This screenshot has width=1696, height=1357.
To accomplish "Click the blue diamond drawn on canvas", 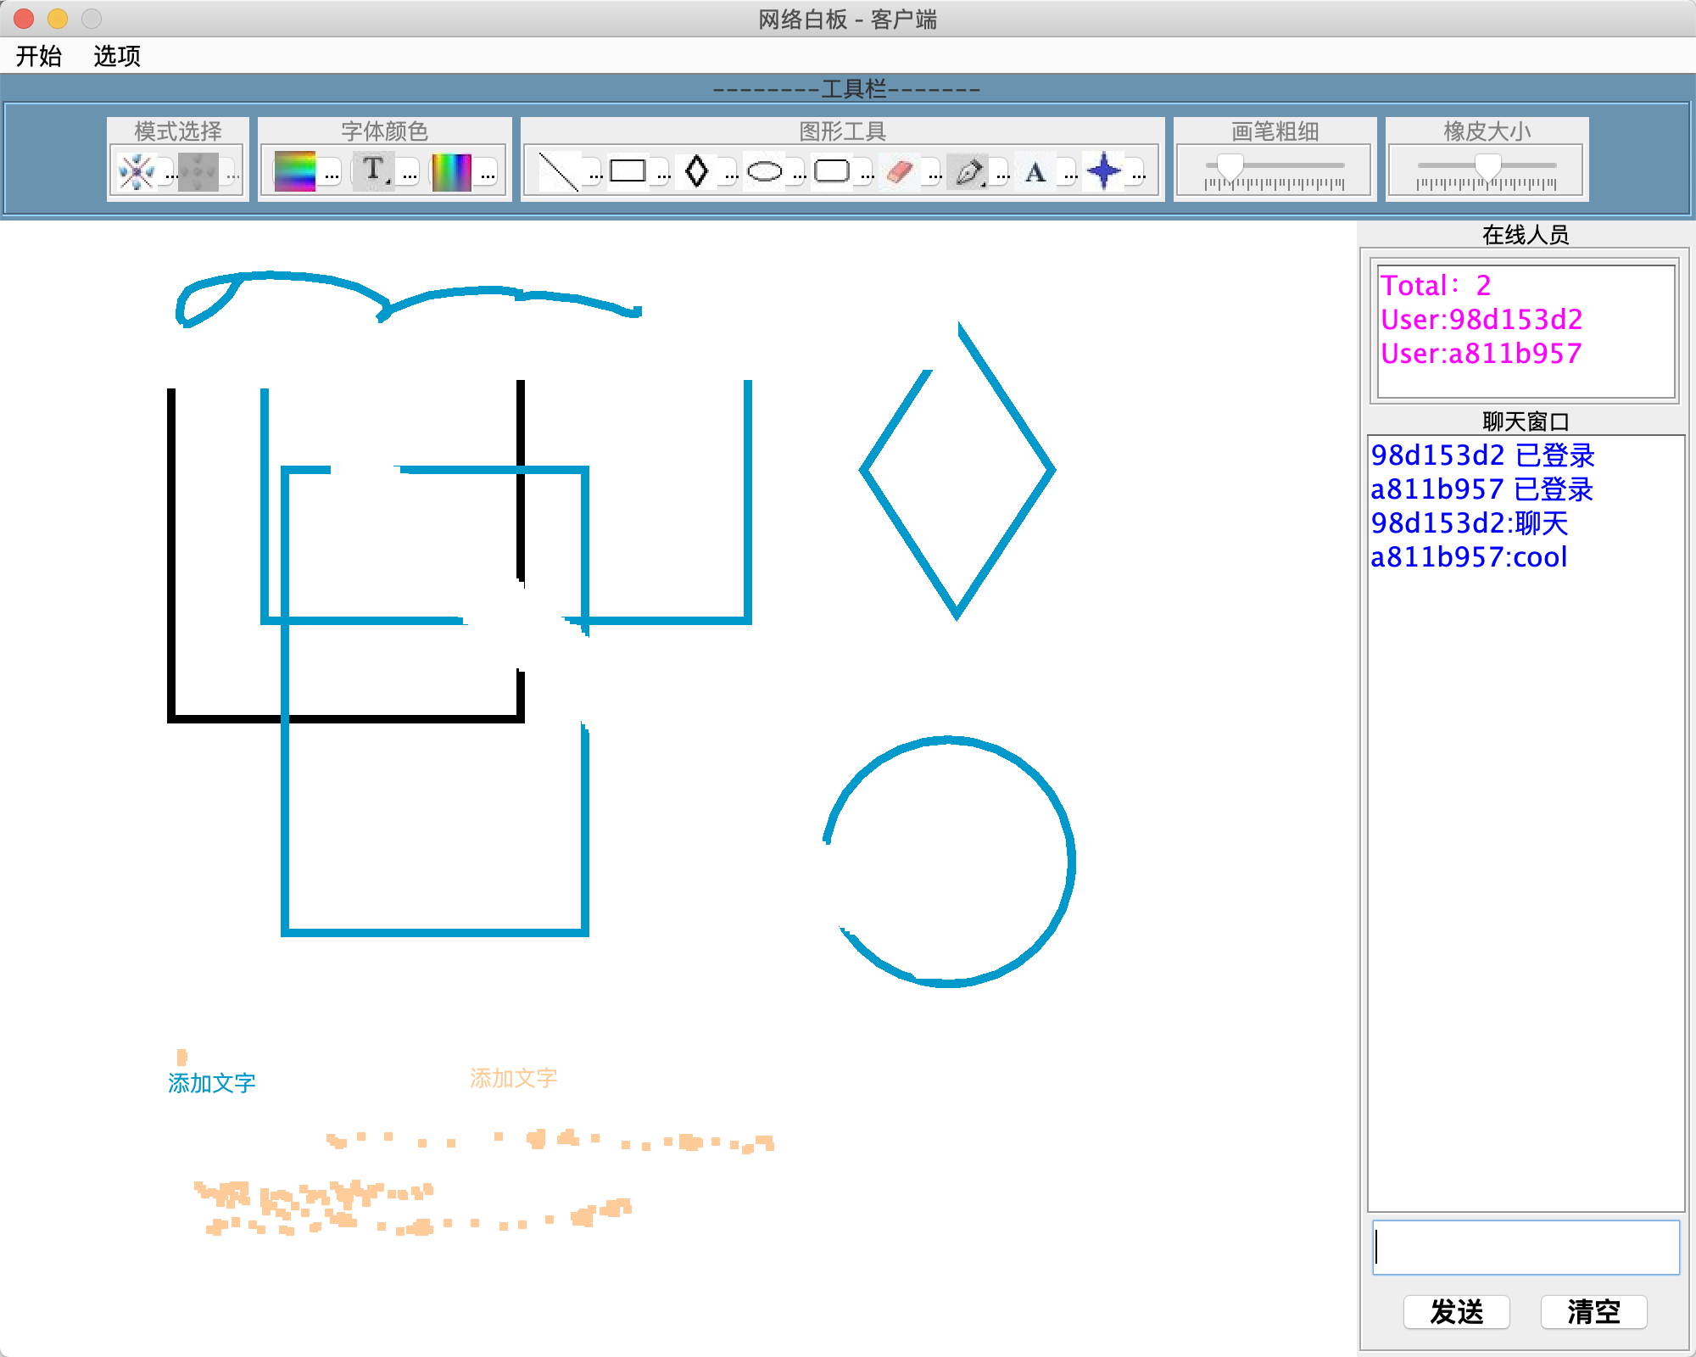I will click(958, 472).
